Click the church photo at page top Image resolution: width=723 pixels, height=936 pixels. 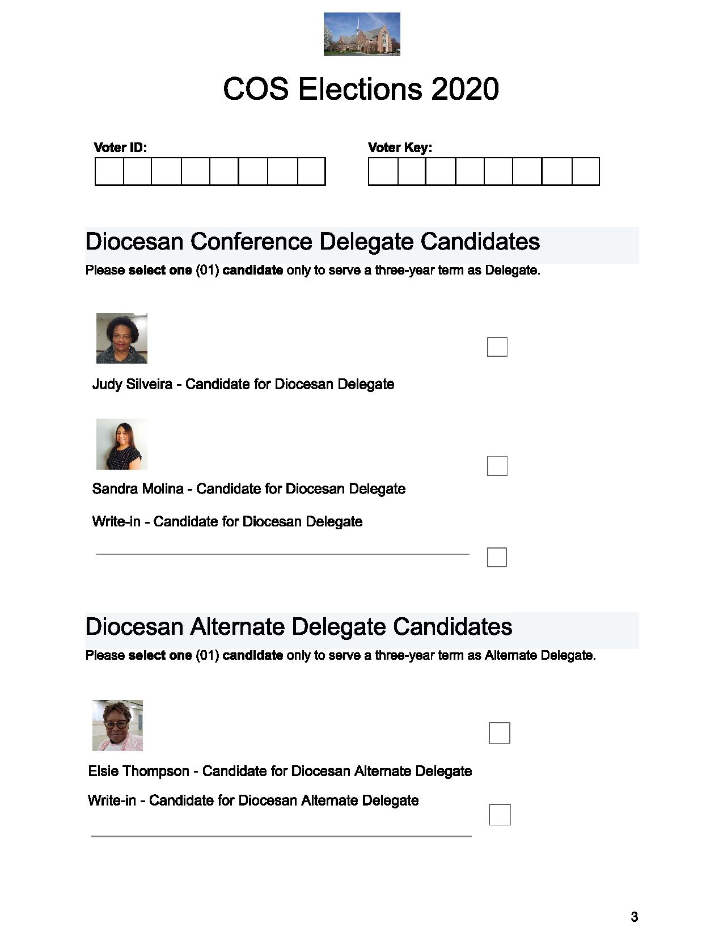point(362,34)
